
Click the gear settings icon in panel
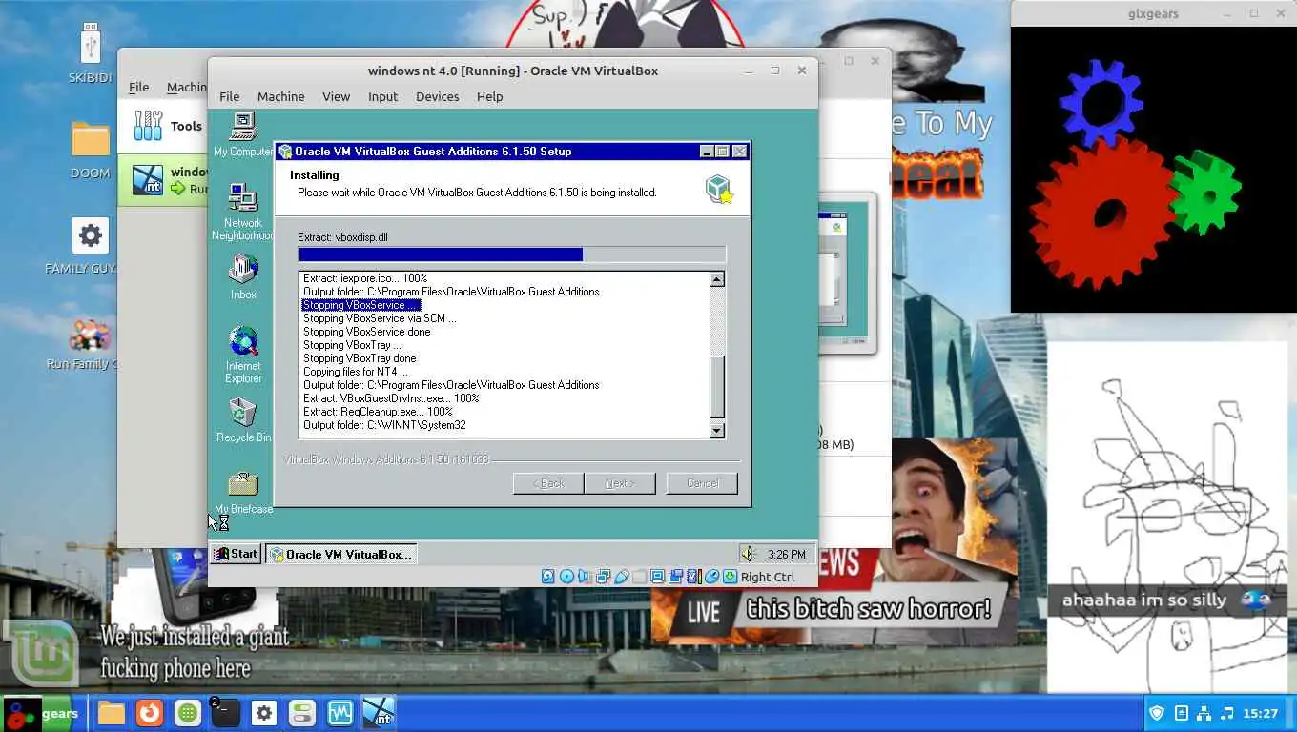pos(264,713)
